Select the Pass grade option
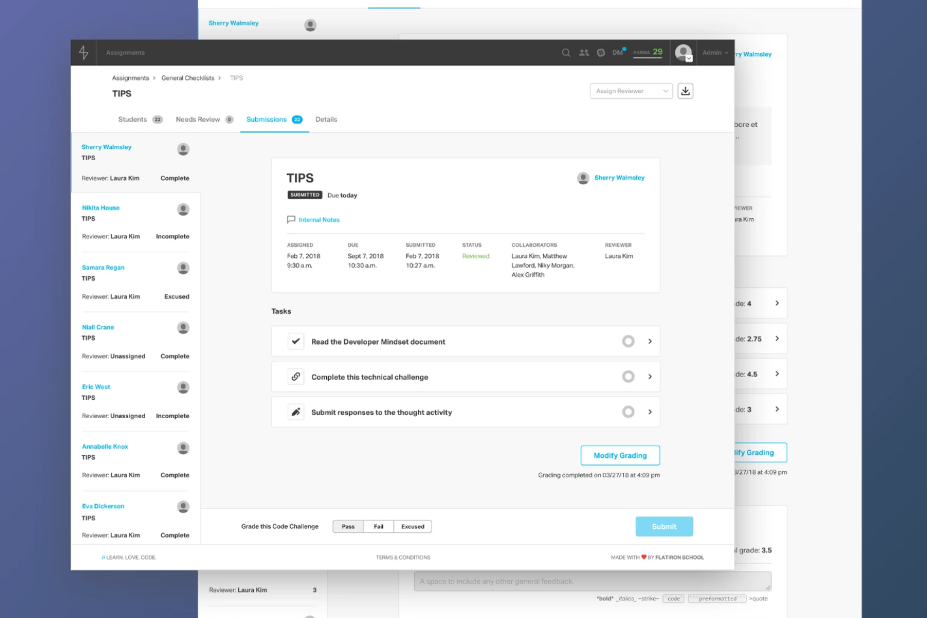Screen dimensions: 927x618 tap(348, 526)
